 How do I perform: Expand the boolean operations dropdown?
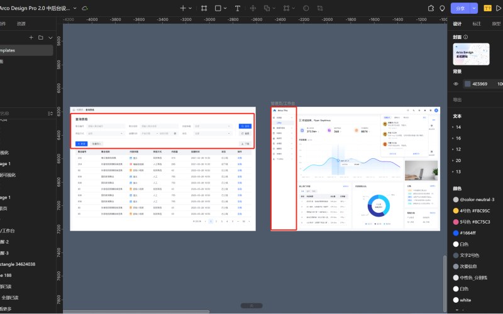point(274,8)
